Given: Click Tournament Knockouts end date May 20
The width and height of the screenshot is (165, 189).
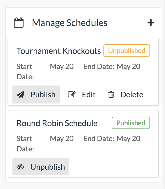Looking at the screenshot, I should click(129, 67).
